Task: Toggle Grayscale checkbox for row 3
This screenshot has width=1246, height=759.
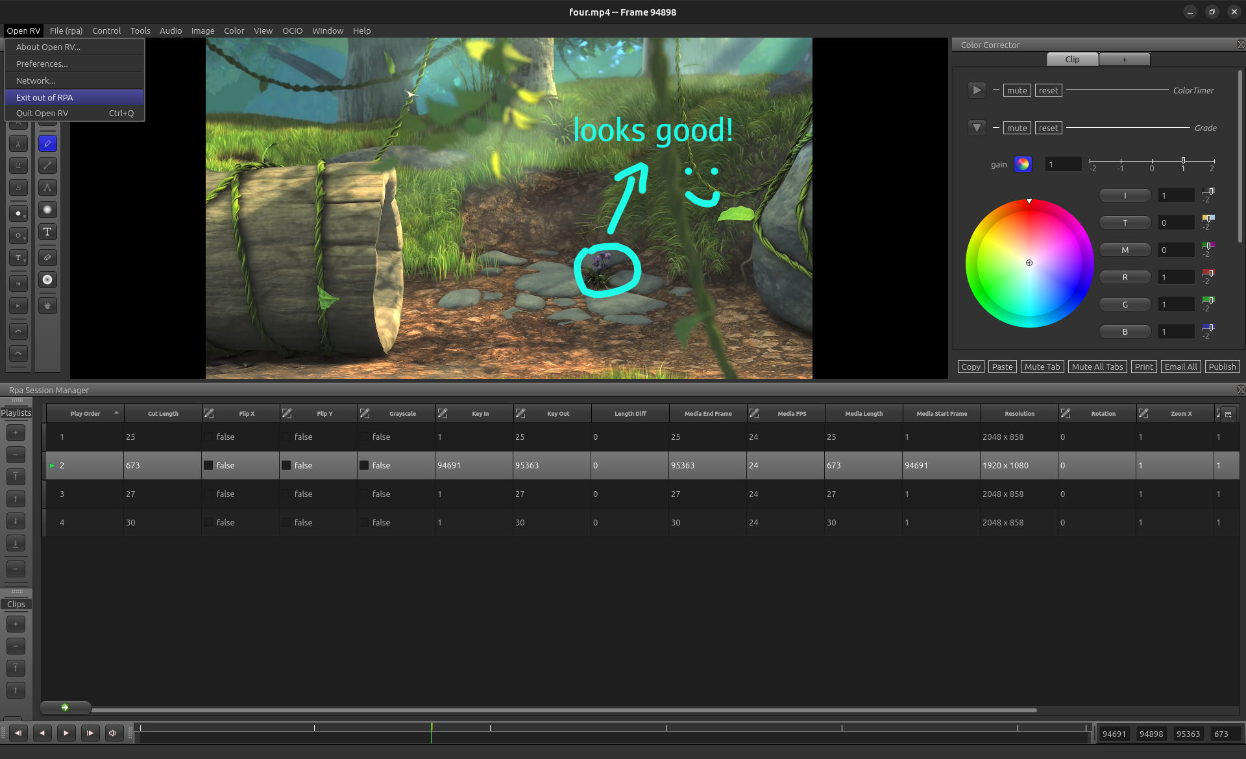Action: click(x=364, y=494)
